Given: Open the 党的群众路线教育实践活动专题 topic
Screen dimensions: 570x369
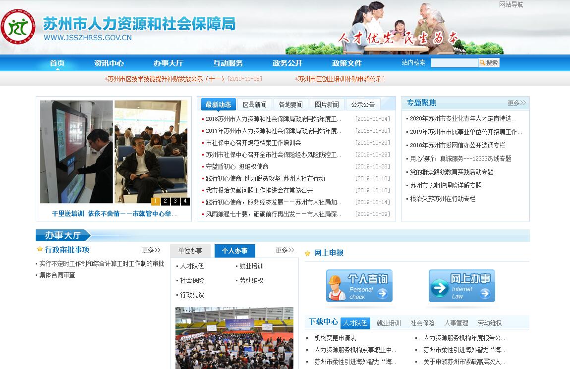Looking at the screenshot, I should (x=452, y=172).
